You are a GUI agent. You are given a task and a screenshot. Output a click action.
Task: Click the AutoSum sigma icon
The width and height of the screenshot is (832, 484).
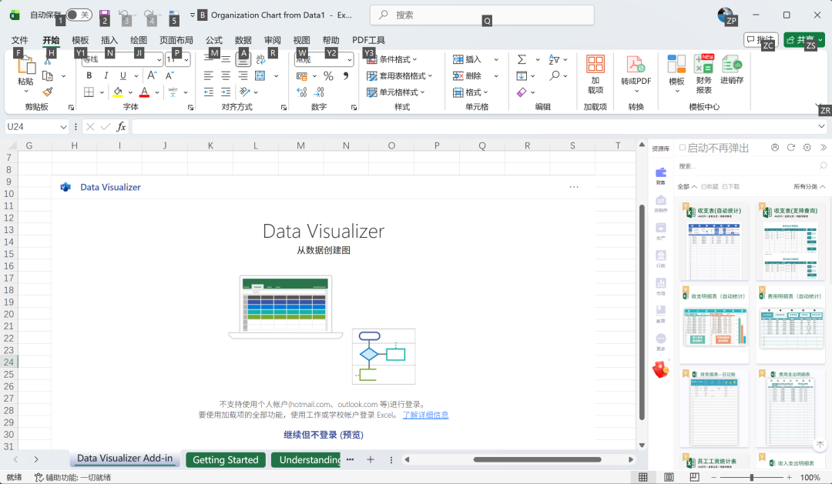522,59
